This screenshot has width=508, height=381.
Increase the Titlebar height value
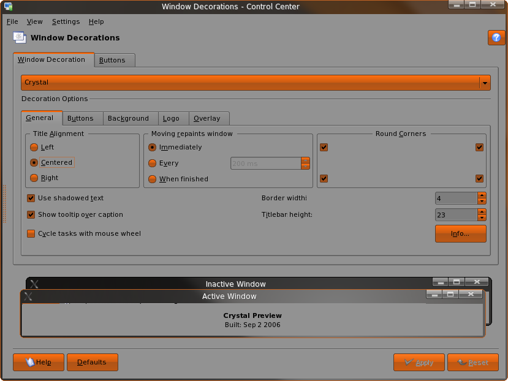(x=482, y=211)
